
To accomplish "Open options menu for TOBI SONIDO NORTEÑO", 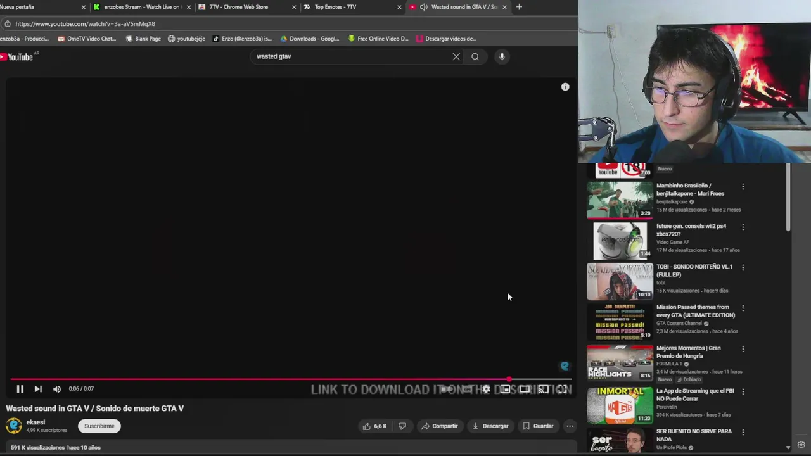I will pyautogui.click(x=743, y=267).
